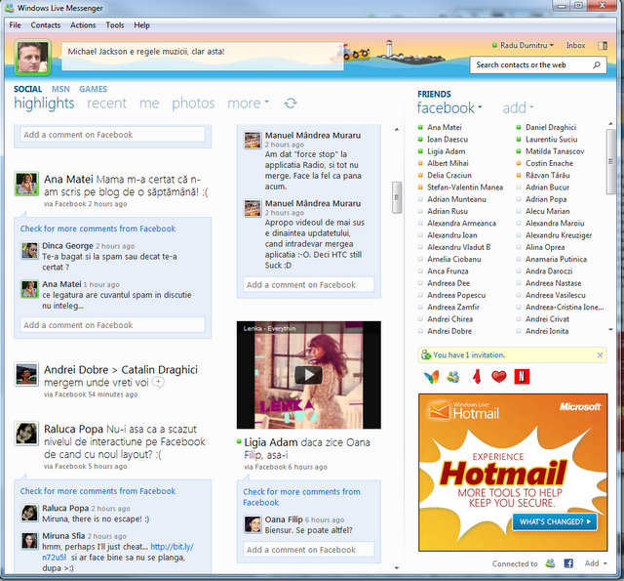
Task: Click Miruna Sfia's comment avatar
Action: click(29, 540)
